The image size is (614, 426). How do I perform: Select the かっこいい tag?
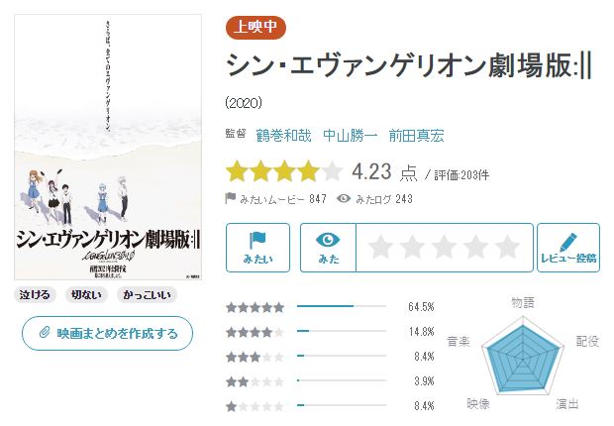pyautogui.click(x=145, y=294)
